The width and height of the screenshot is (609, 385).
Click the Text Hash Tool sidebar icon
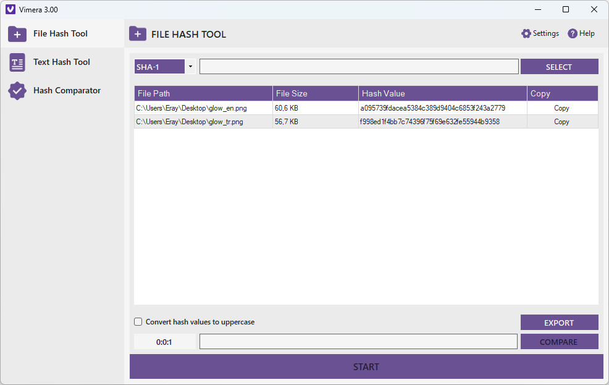(17, 62)
